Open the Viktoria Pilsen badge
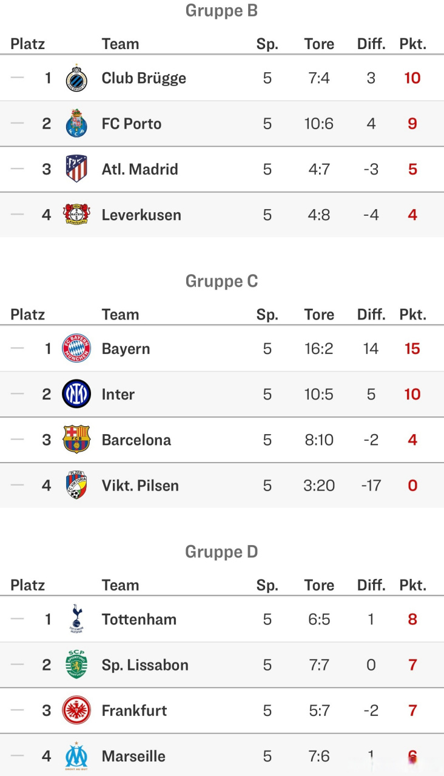Viewport: 444px width, 776px height. tap(76, 485)
